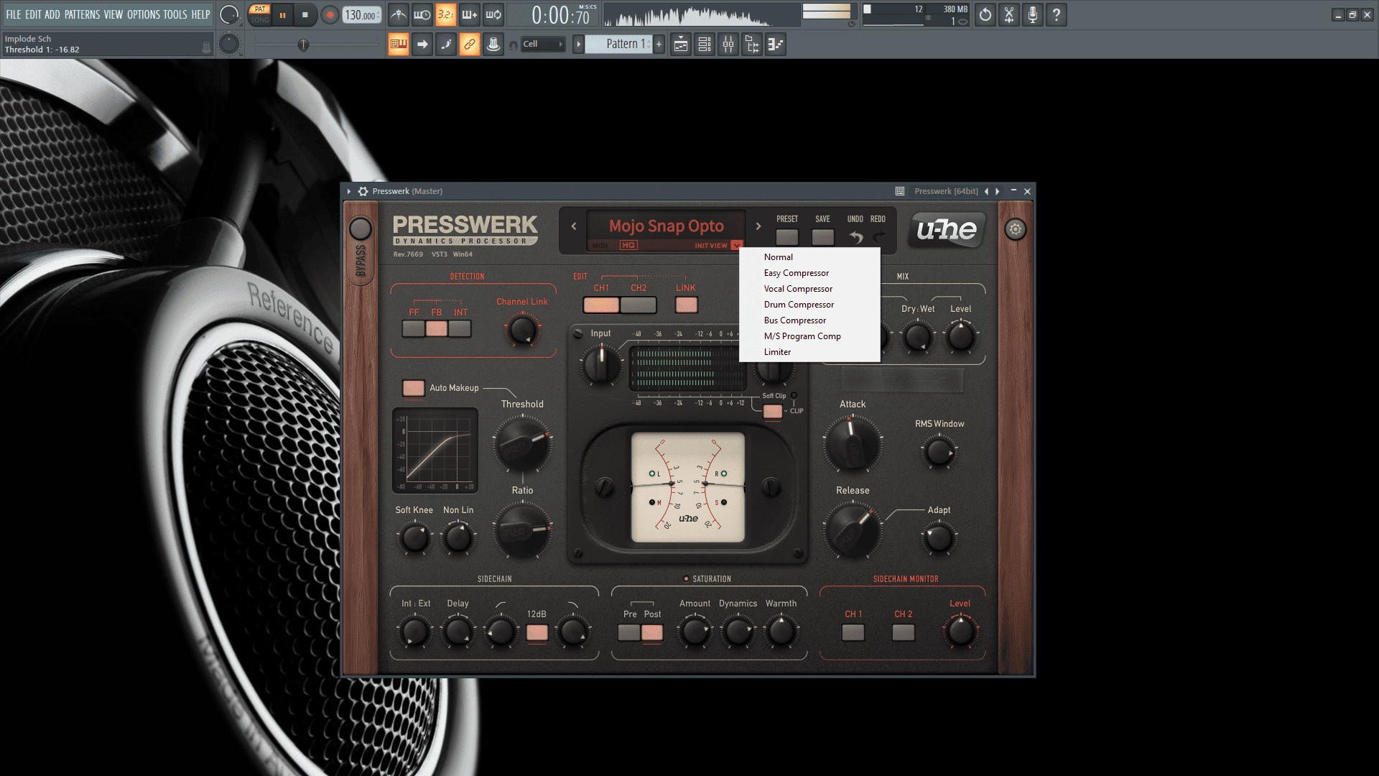This screenshot has height=776, width=1379.
Task: Select previous plugin preset in title bar
Action: [x=986, y=191]
